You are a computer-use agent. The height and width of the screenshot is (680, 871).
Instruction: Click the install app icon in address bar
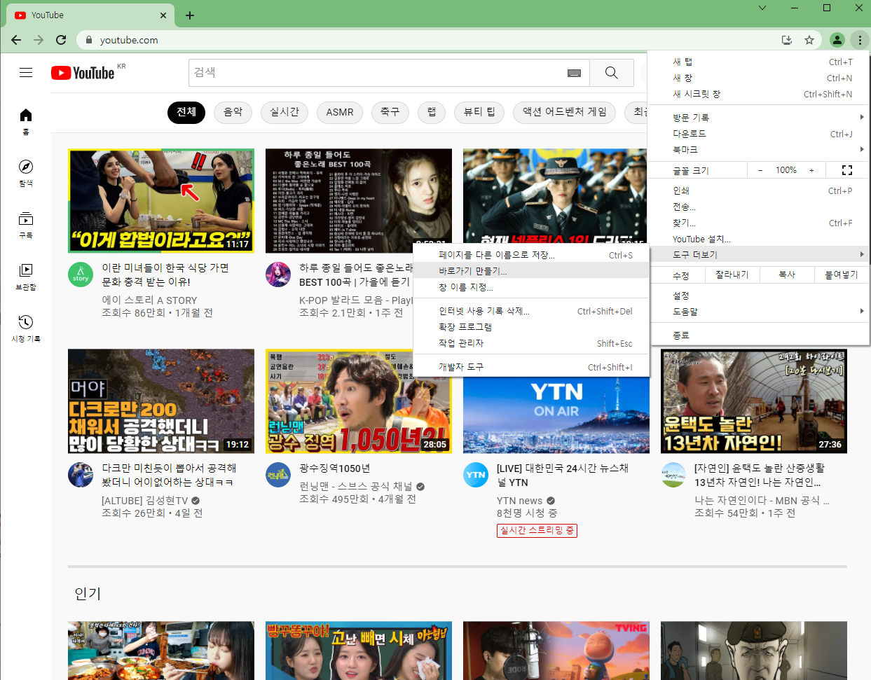point(787,40)
